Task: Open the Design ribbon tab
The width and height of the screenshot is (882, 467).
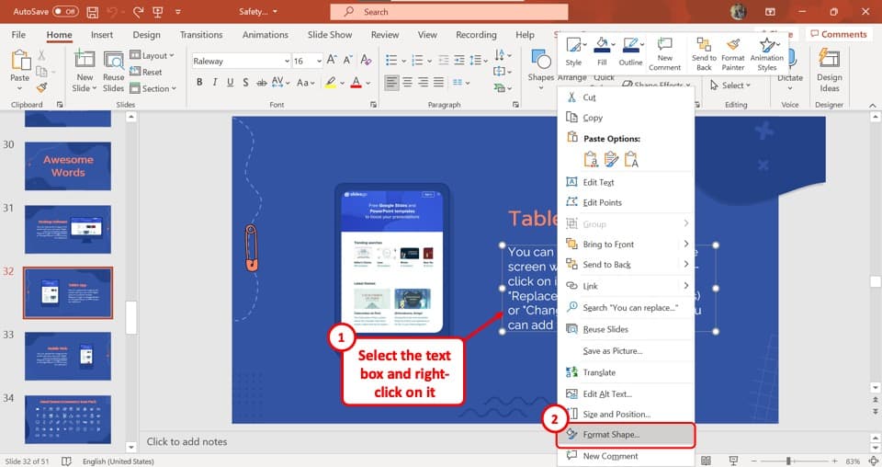Action: pyautogui.click(x=146, y=34)
